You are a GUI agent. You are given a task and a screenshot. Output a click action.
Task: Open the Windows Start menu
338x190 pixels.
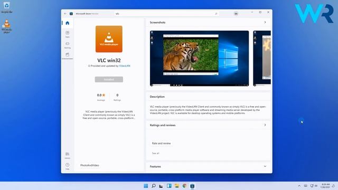pos(146,186)
